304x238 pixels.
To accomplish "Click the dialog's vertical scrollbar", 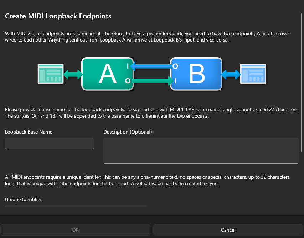I will coord(302,83).
